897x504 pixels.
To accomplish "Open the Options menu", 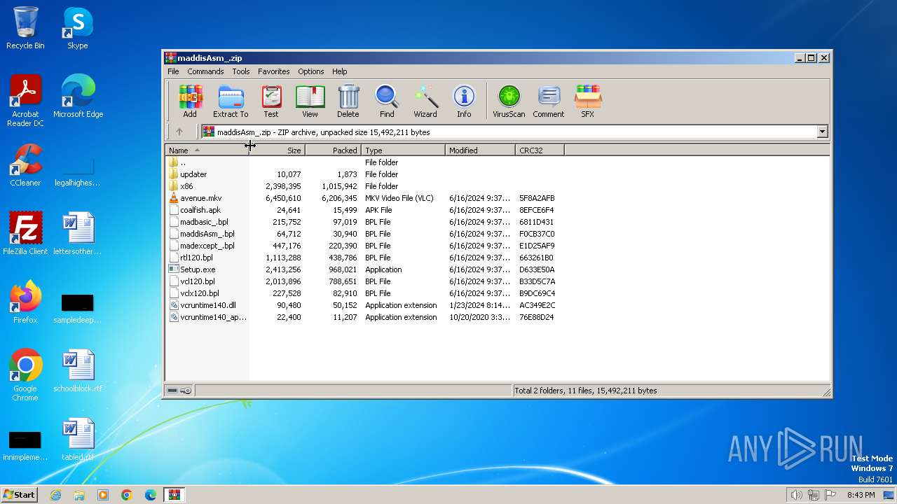I will click(311, 71).
